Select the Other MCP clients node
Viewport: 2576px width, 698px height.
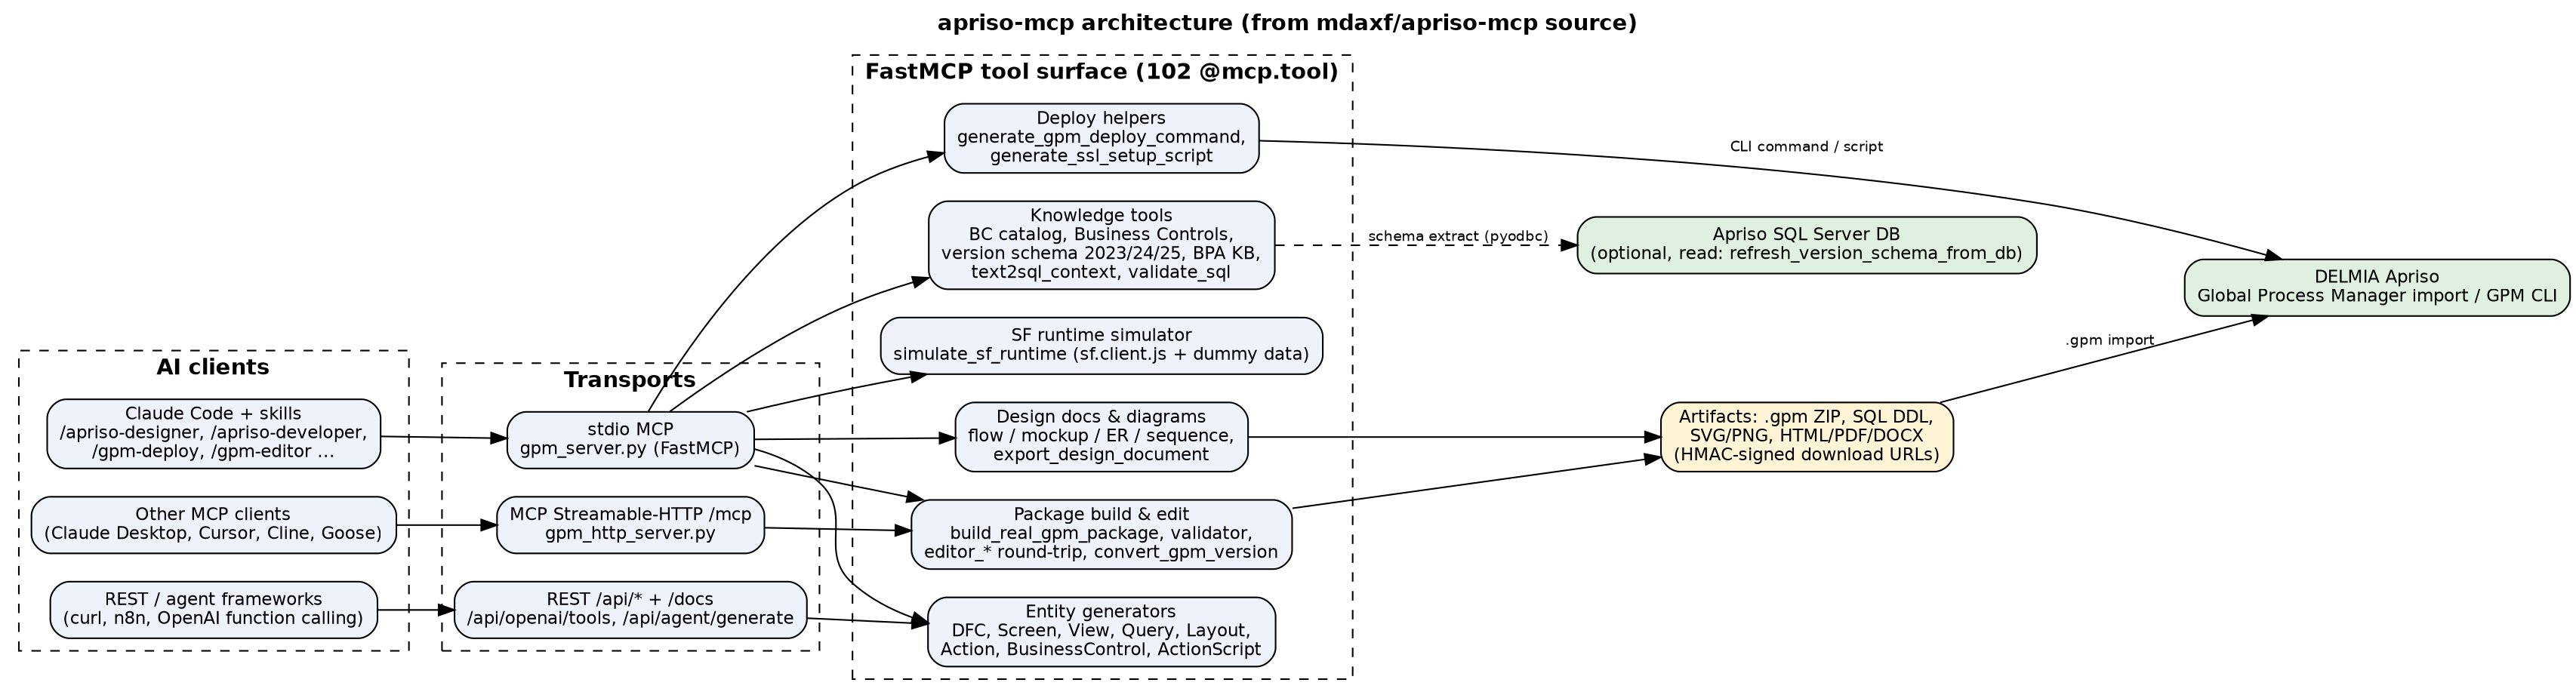coord(213,524)
